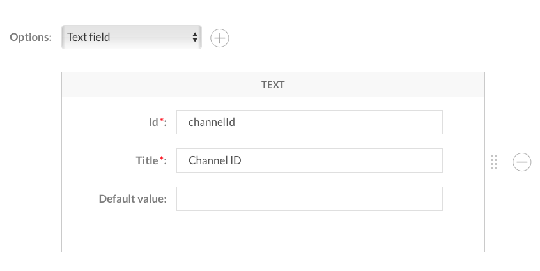Click the red asterisk beside Title
Image resolution: width=540 pixels, height=271 pixels.
click(161, 158)
